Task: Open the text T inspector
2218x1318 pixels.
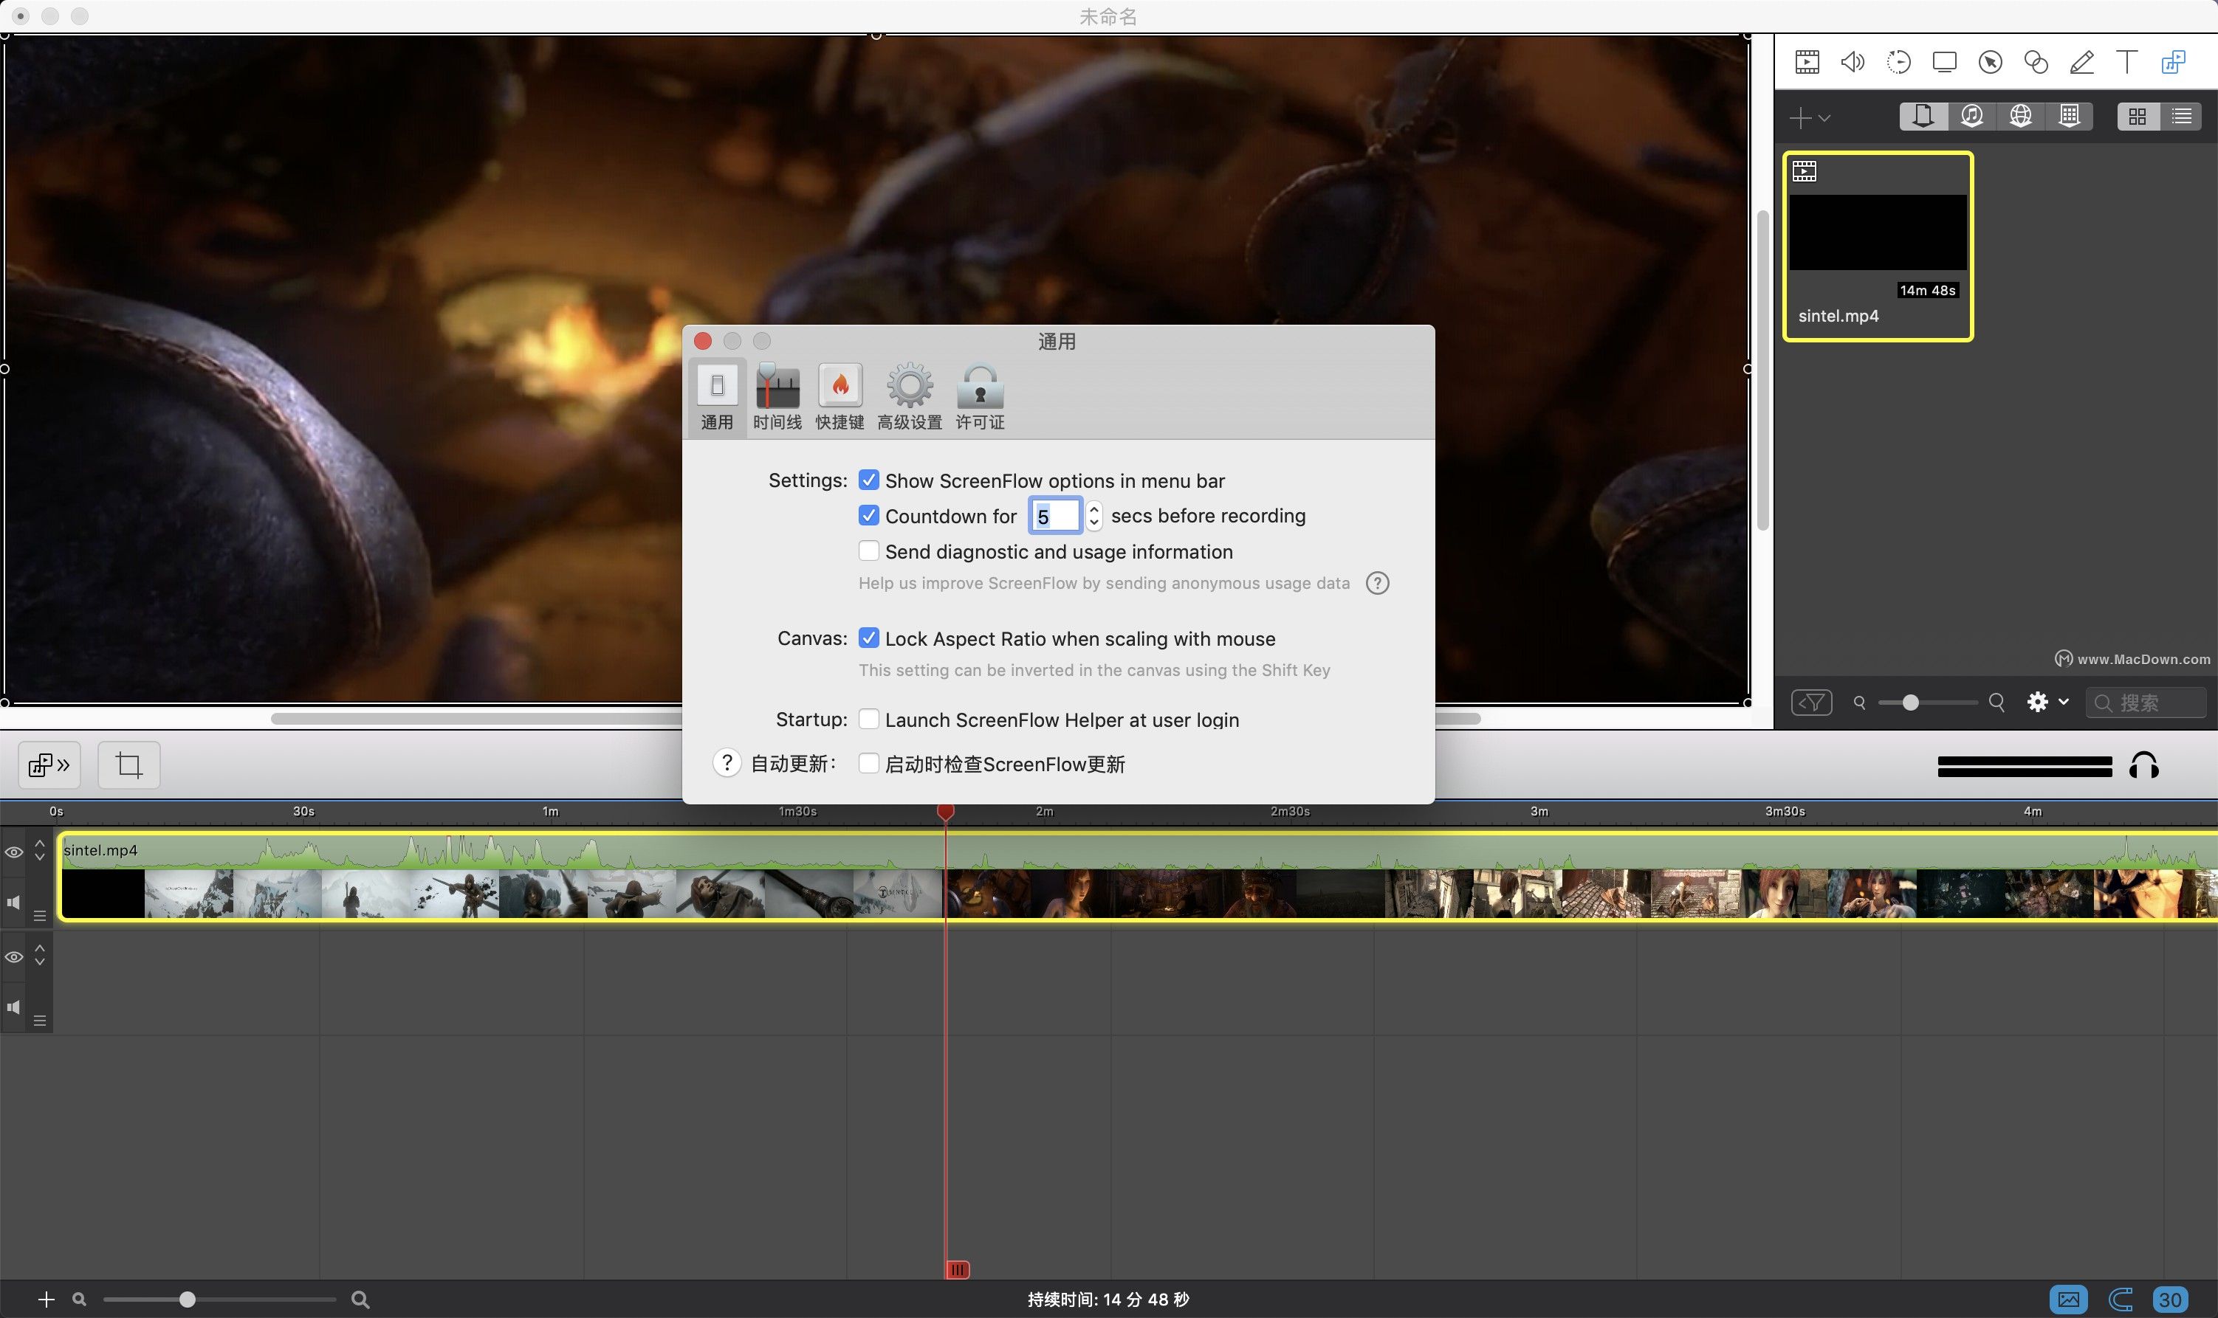Action: [x=2127, y=62]
